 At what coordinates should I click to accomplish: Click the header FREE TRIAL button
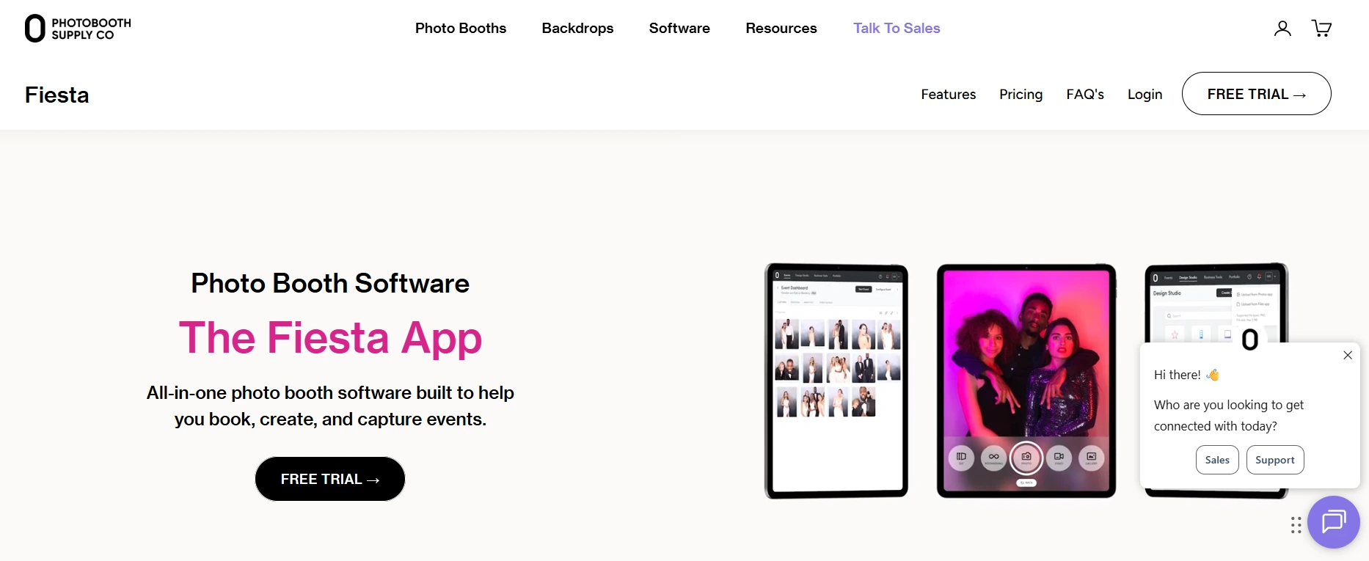pos(1256,94)
